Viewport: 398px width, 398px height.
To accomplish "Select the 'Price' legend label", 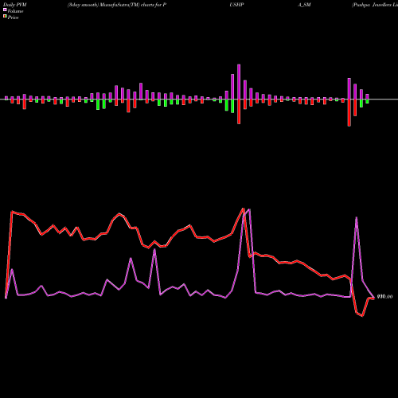I will [13, 18].
